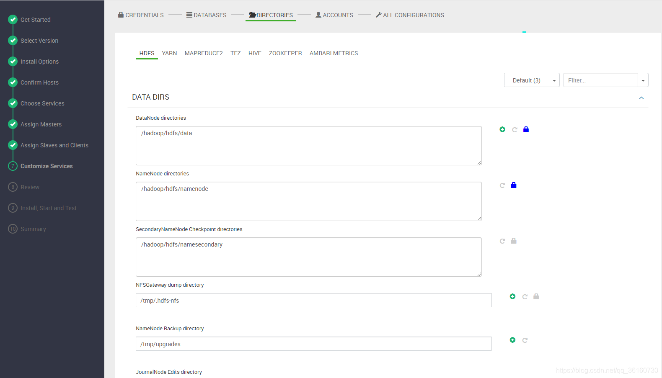This screenshot has height=378, width=662.
Task: Click the green add icon for DataNode directories
Action: tap(502, 129)
